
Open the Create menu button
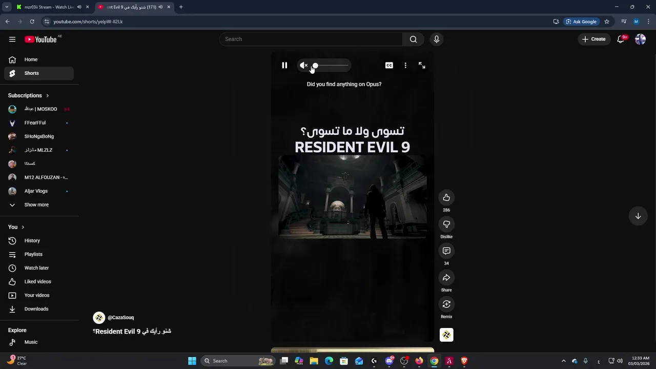(594, 39)
